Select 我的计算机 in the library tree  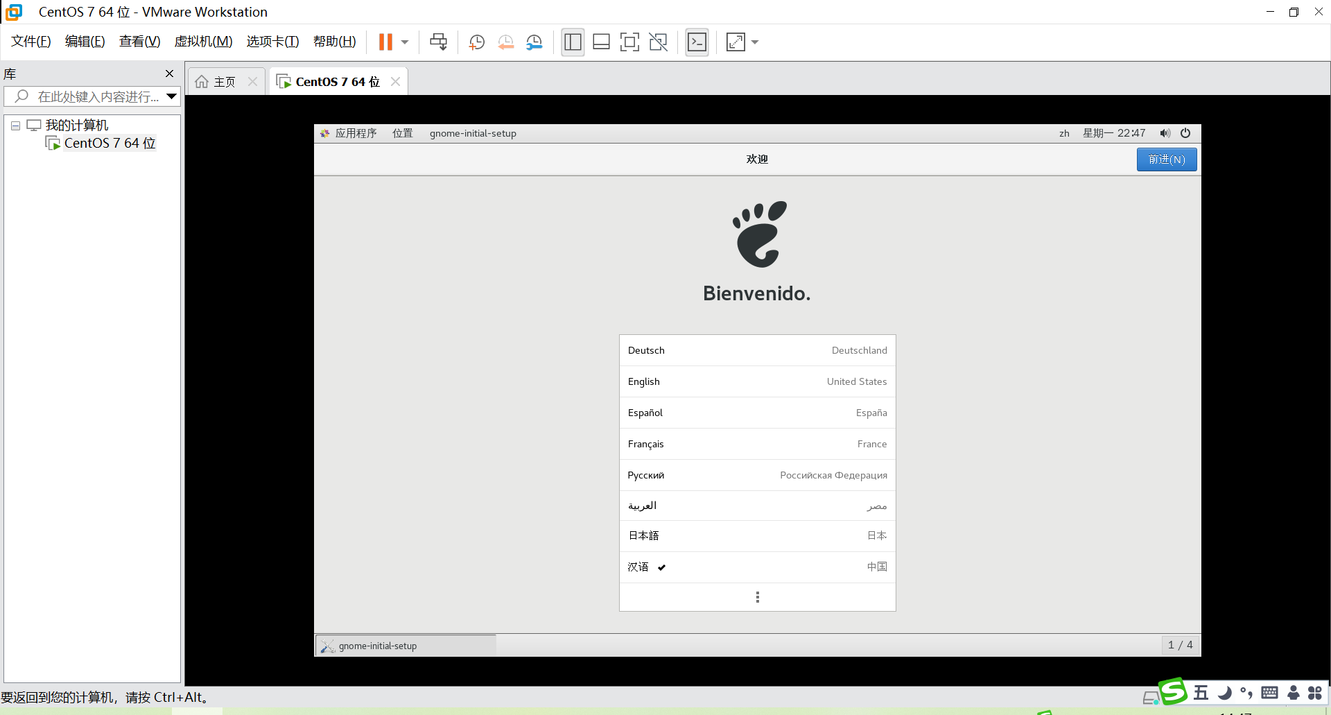tap(77, 126)
